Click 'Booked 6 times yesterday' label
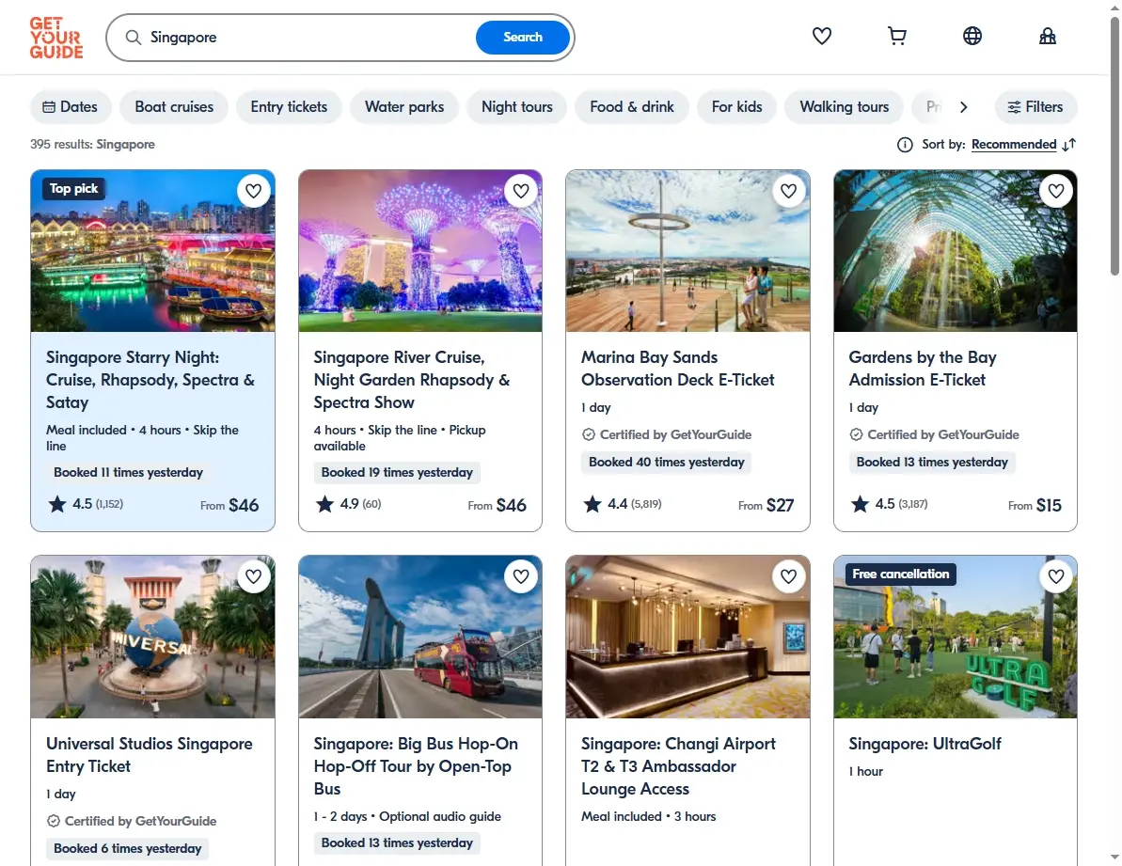This screenshot has height=866, width=1122. [127, 848]
